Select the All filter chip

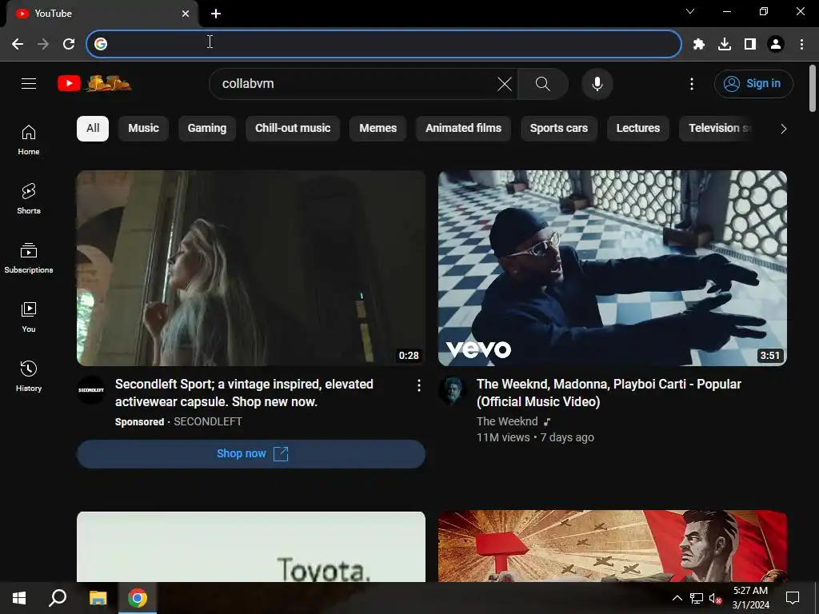coord(93,129)
